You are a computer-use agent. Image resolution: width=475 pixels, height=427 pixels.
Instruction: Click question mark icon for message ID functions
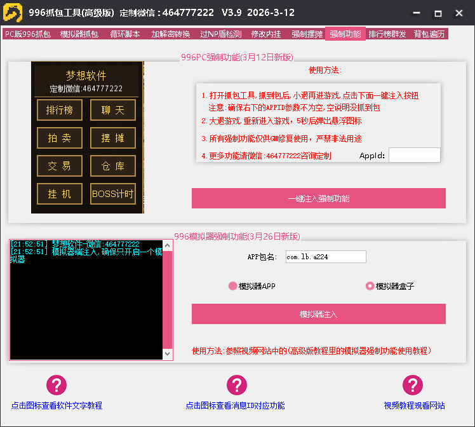click(x=236, y=385)
